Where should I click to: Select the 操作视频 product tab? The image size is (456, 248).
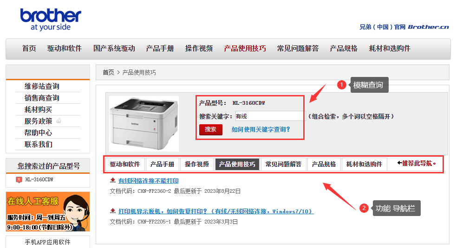click(x=197, y=165)
